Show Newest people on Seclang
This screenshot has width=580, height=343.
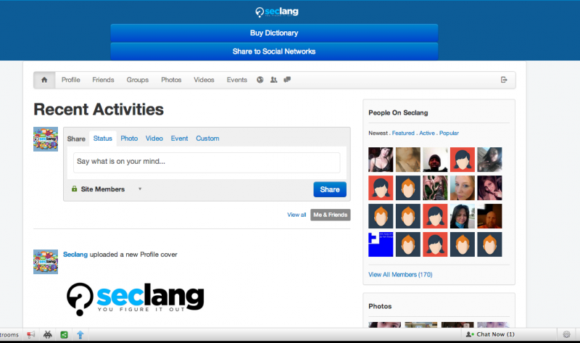[x=378, y=133]
